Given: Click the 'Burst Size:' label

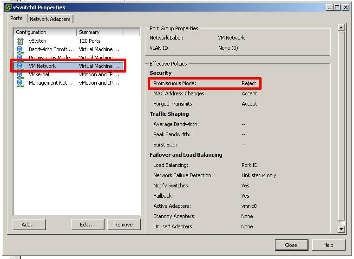Looking at the screenshot, I should point(165,145).
